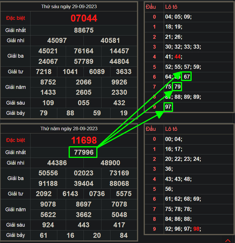The image size is (235, 243).
Task: Click the Giải năm number 9926
Action: click(x=119, y=82)
